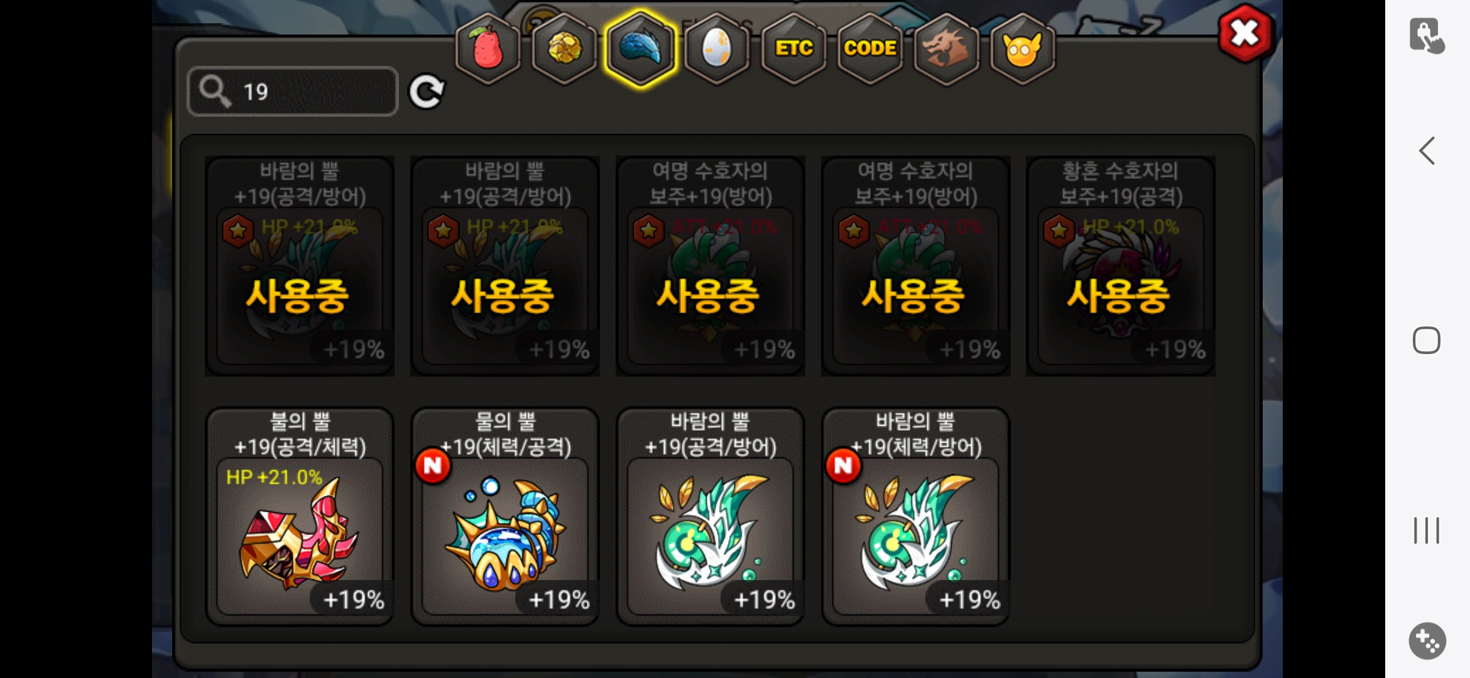This screenshot has height=678, width=1470.
Task: Tap the Android home button
Action: pos(1427,340)
